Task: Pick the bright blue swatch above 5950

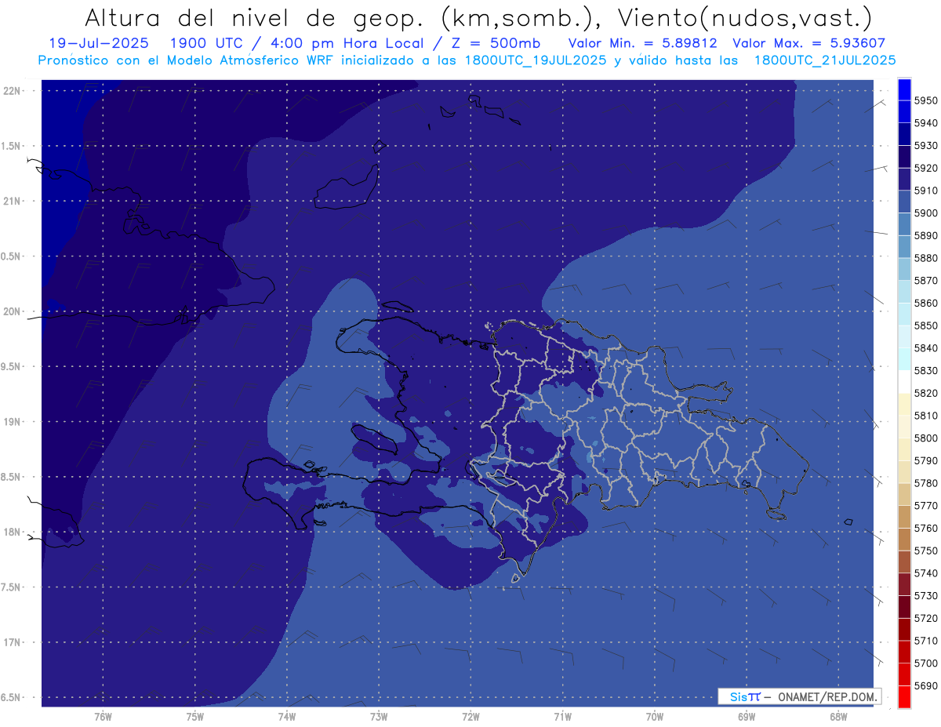Action: pyautogui.click(x=904, y=88)
